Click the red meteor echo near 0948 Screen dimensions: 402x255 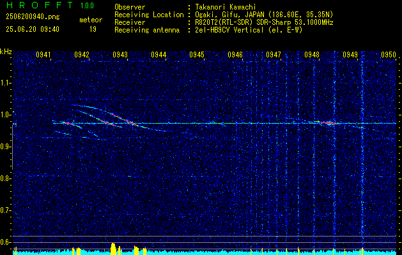pyautogui.click(x=329, y=123)
